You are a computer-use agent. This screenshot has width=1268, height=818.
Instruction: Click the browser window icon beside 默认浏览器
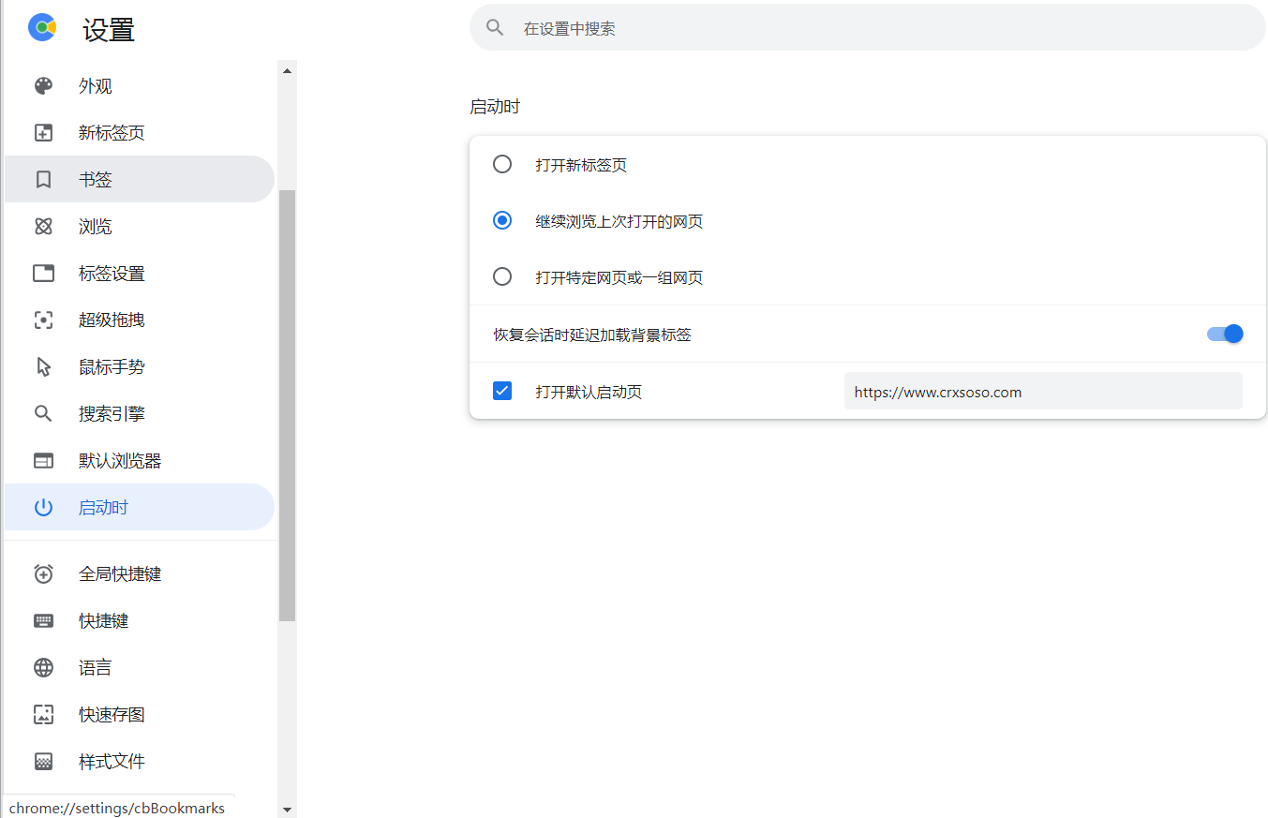[43, 461]
